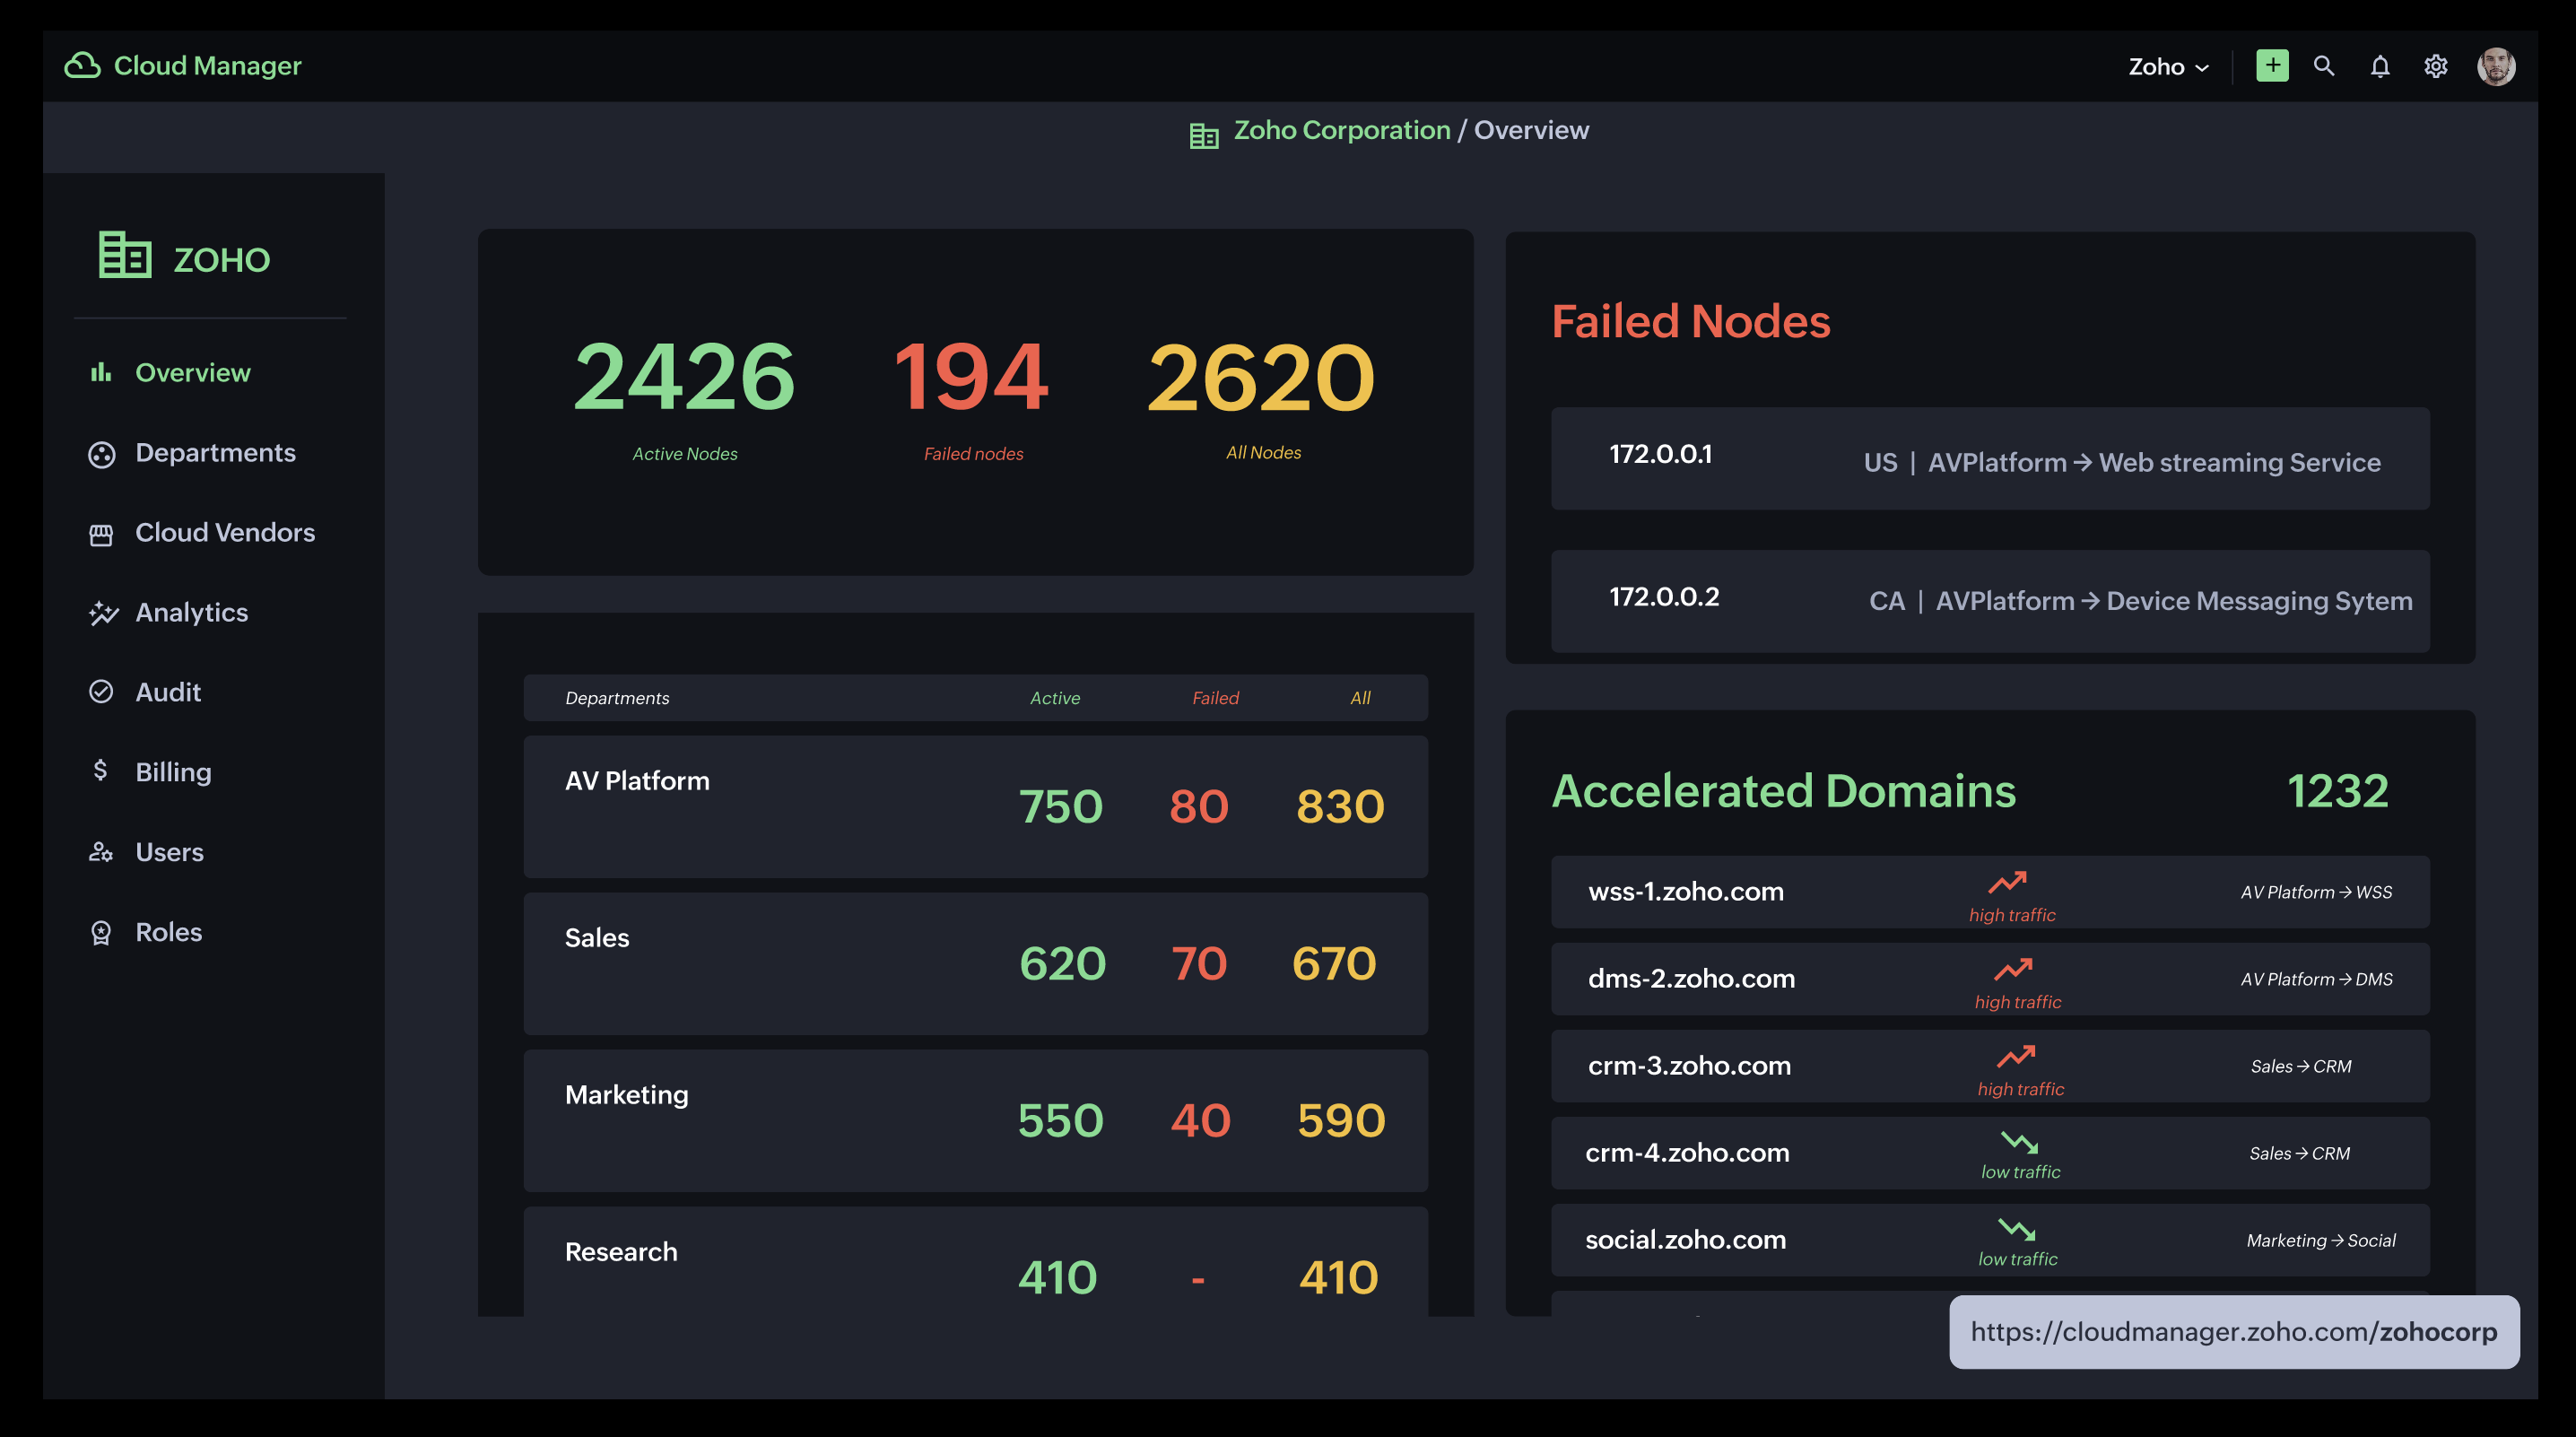Image resolution: width=2576 pixels, height=1437 pixels.
Task: Click the cloudmanager.zoho.com/zohocorp URL tooltip
Action: coord(2234,1332)
